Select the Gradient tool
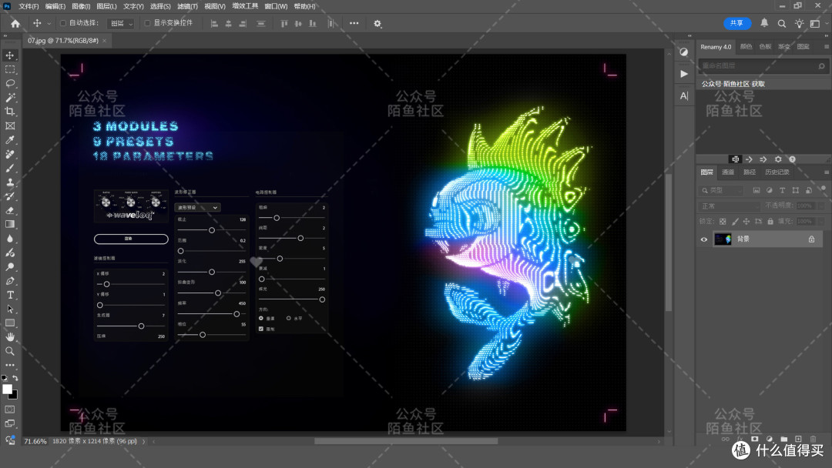832x468 pixels. click(9, 224)
